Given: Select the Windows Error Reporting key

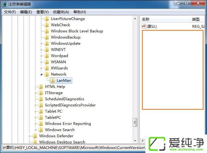Looking at the screenshot, I should pos(68,124).
